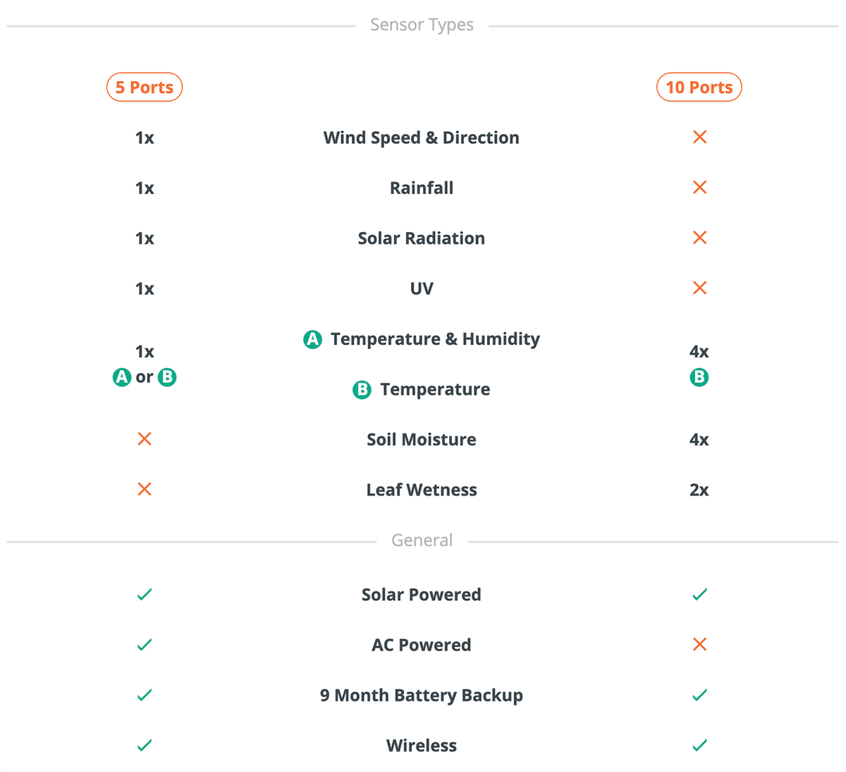The image size is (846, 772).
Task: Click the Sensor Types section heading
Action: click(422, 25)
